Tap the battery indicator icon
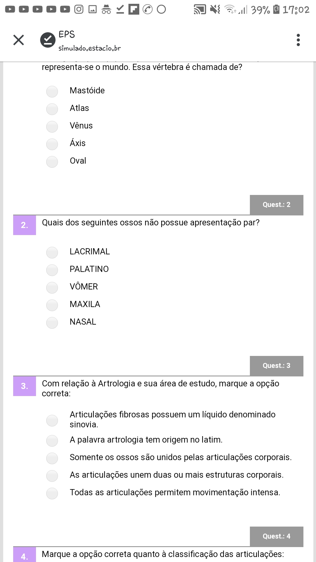Screen dimensions: 316x562 pyautogui.click(x=276, y=10)
